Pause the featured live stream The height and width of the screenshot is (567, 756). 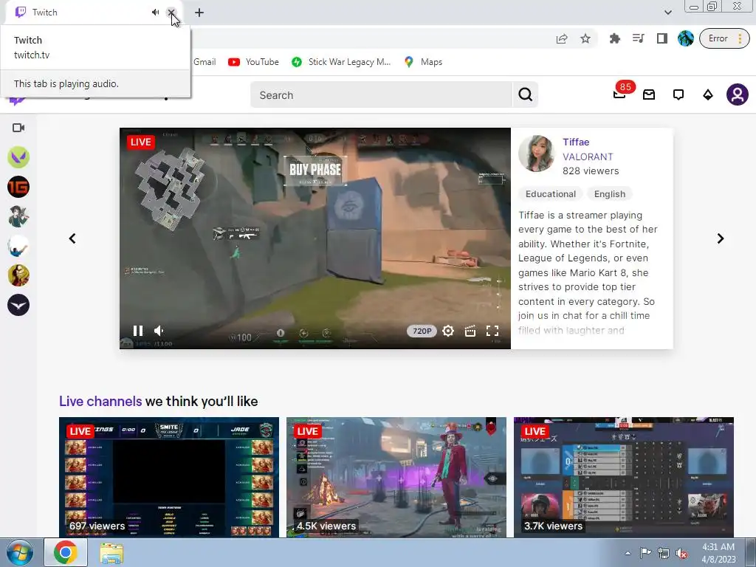(x=138, y=331)
